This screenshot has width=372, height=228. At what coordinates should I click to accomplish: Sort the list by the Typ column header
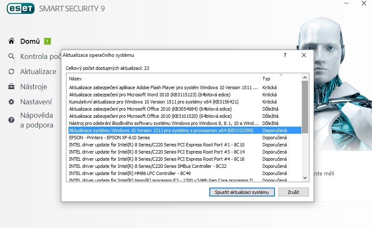(280, 79)
